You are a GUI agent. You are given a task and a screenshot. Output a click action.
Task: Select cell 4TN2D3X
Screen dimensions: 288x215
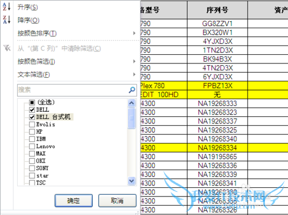point(217,68)
